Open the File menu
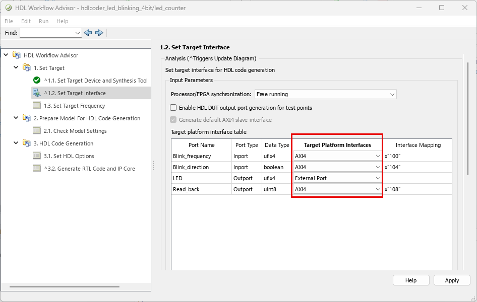This screenshot has width=477, height=302. pyautogui.click(x=9, y=21)
